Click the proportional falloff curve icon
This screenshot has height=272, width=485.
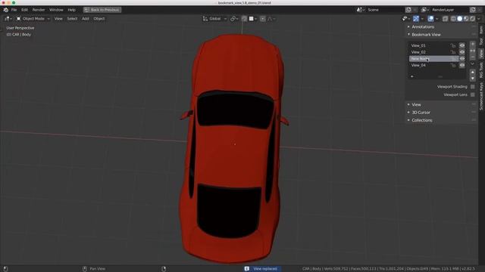[x=270, y=19]
